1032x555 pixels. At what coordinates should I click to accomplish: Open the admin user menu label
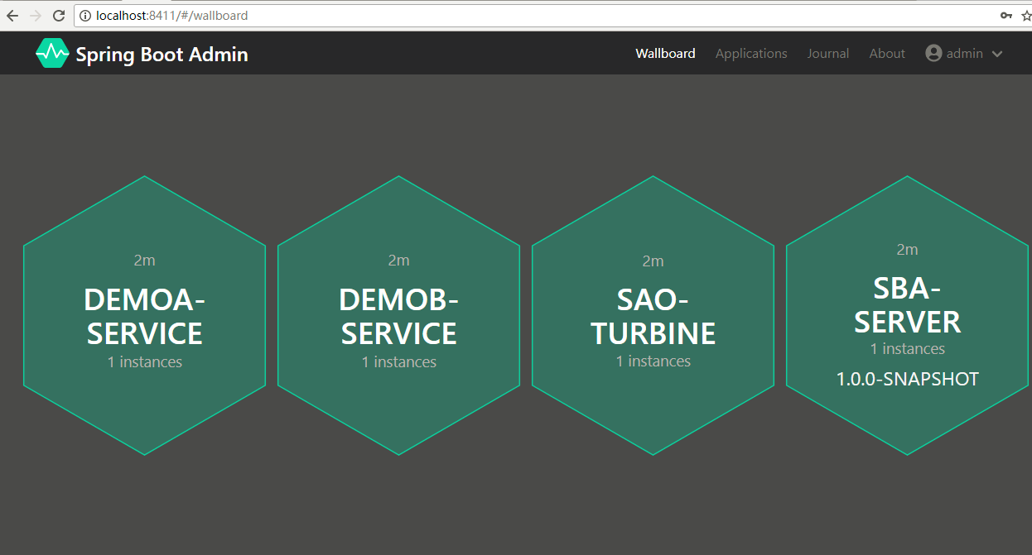pyautogui.click(x=965, y=53)
